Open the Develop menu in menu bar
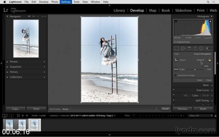This screenshot has width=219, height=137. tap(44, 2)
